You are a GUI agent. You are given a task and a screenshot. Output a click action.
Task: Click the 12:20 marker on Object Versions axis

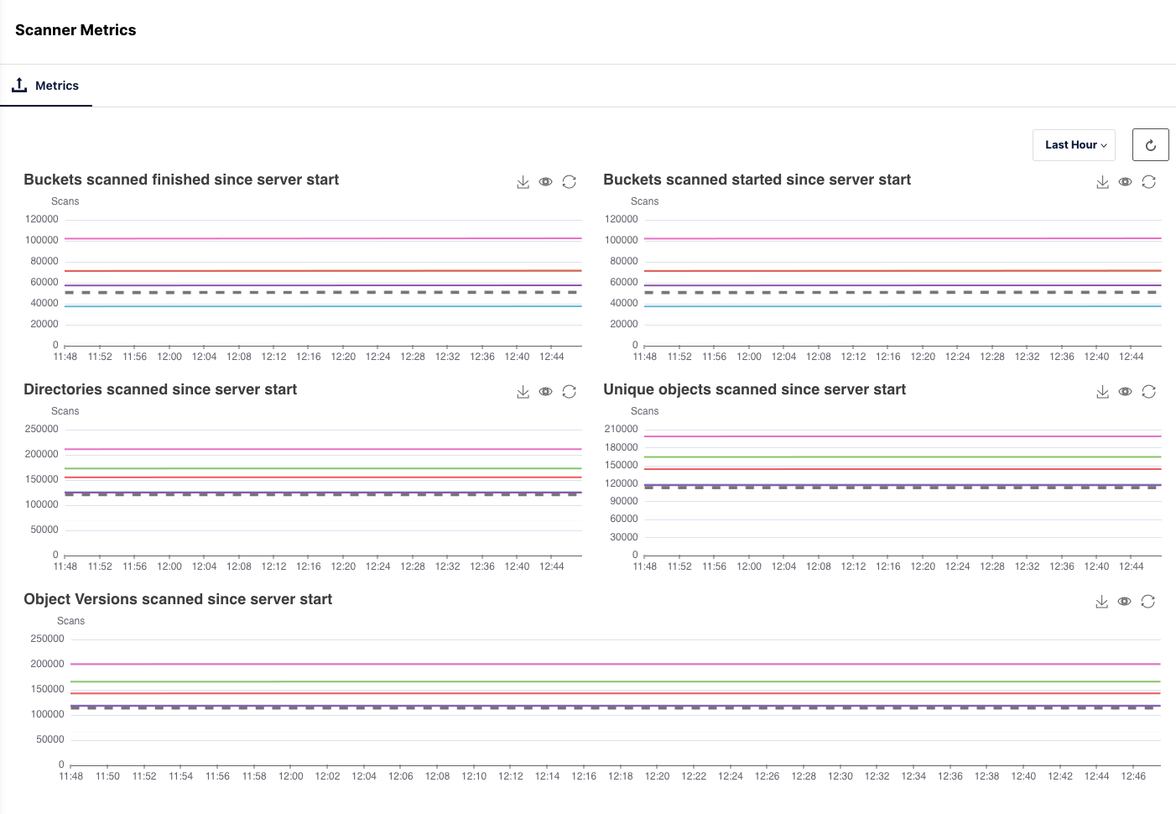657,776
